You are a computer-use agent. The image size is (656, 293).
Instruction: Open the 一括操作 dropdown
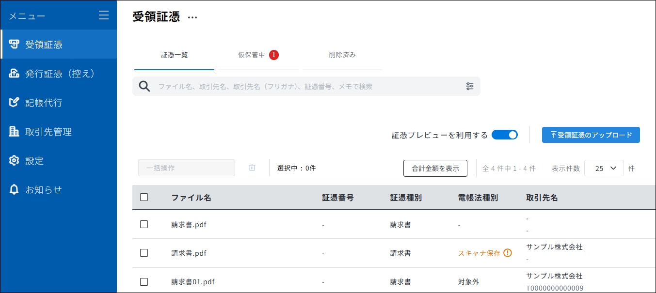click(187, 168)
